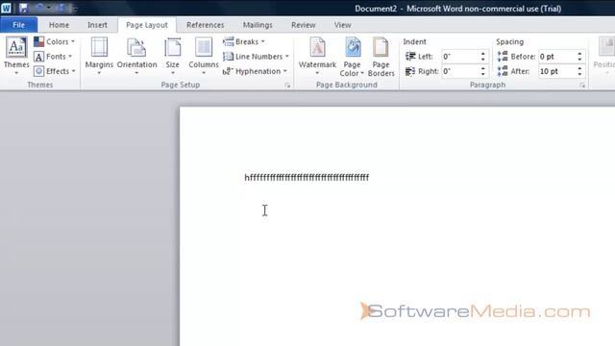
Task: Switch to the Insert tab
Action: [x=97, y=25]
